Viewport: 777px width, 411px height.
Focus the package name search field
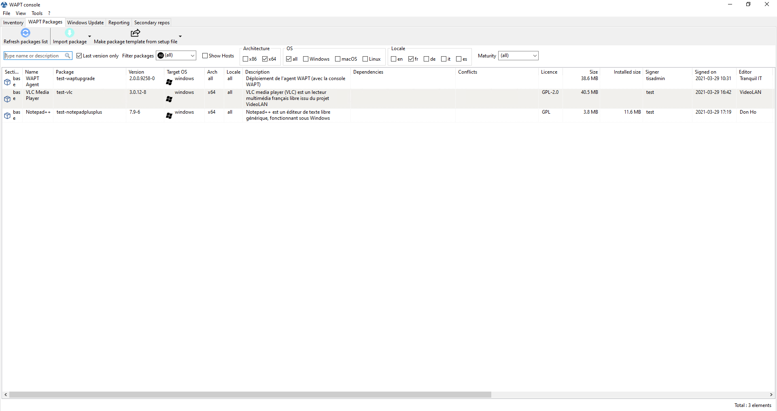pyautogui.click(x=34, y=56)
